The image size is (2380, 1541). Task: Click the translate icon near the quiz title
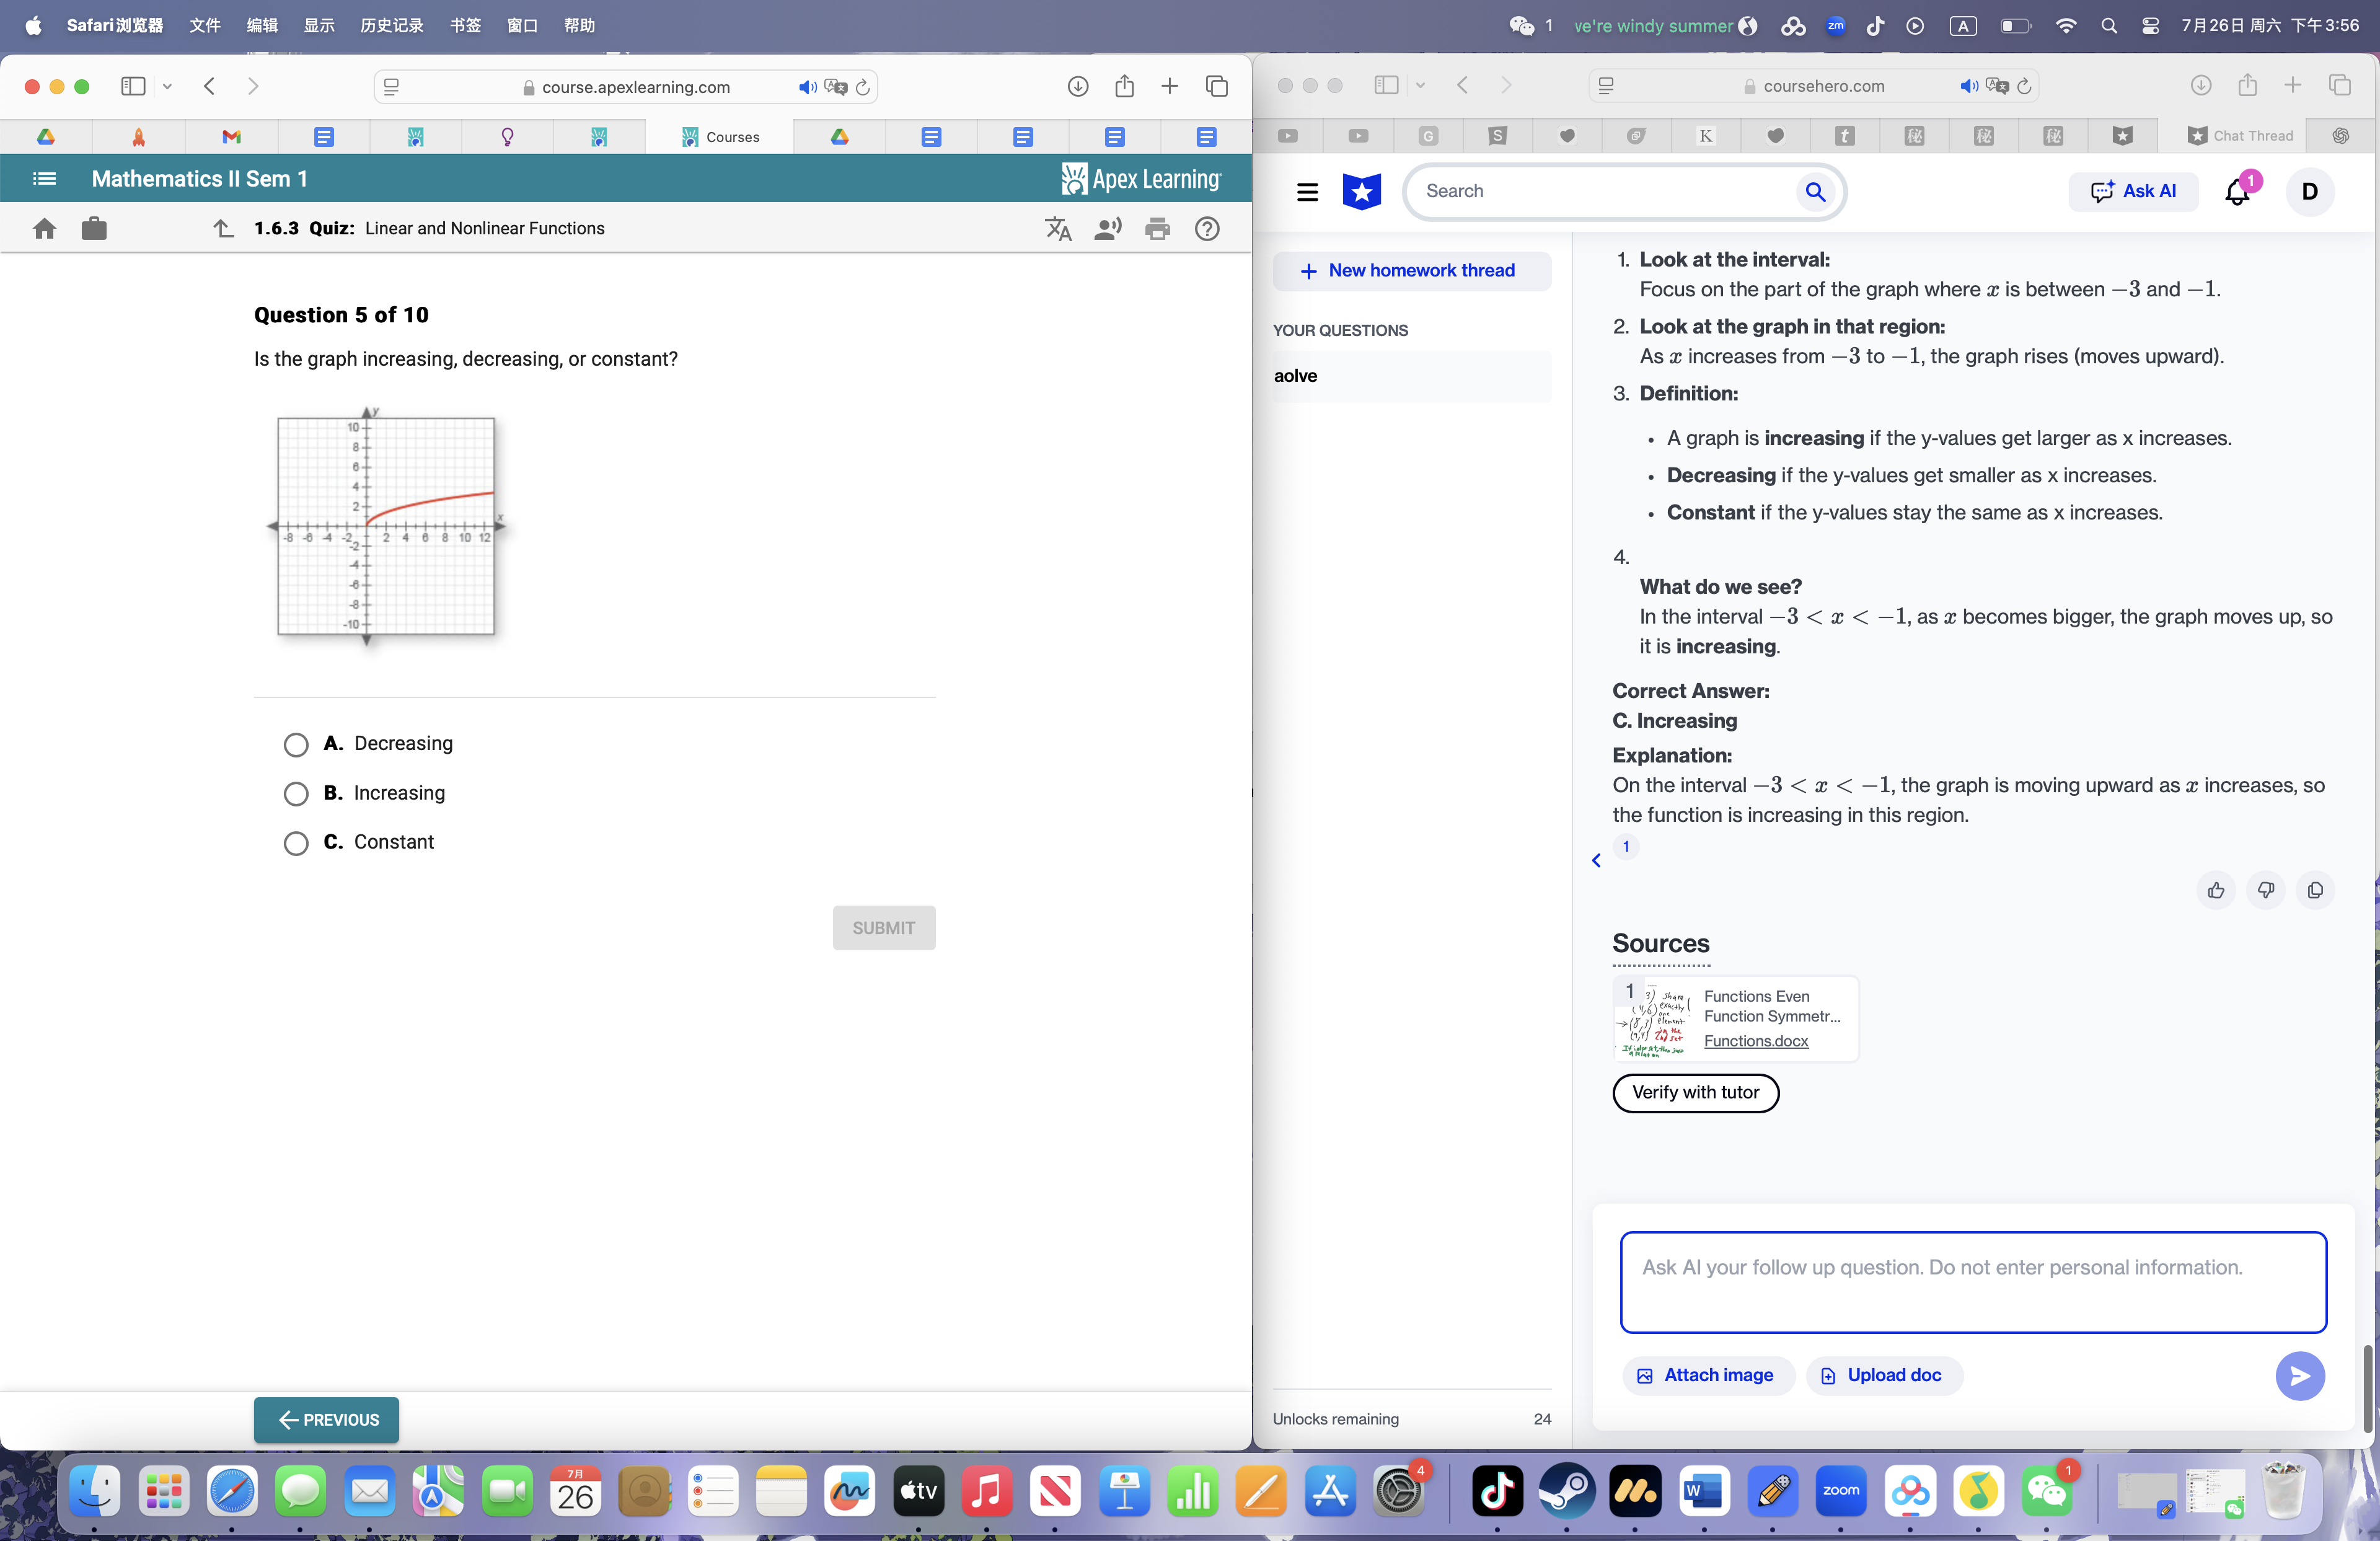(1057, 228)
